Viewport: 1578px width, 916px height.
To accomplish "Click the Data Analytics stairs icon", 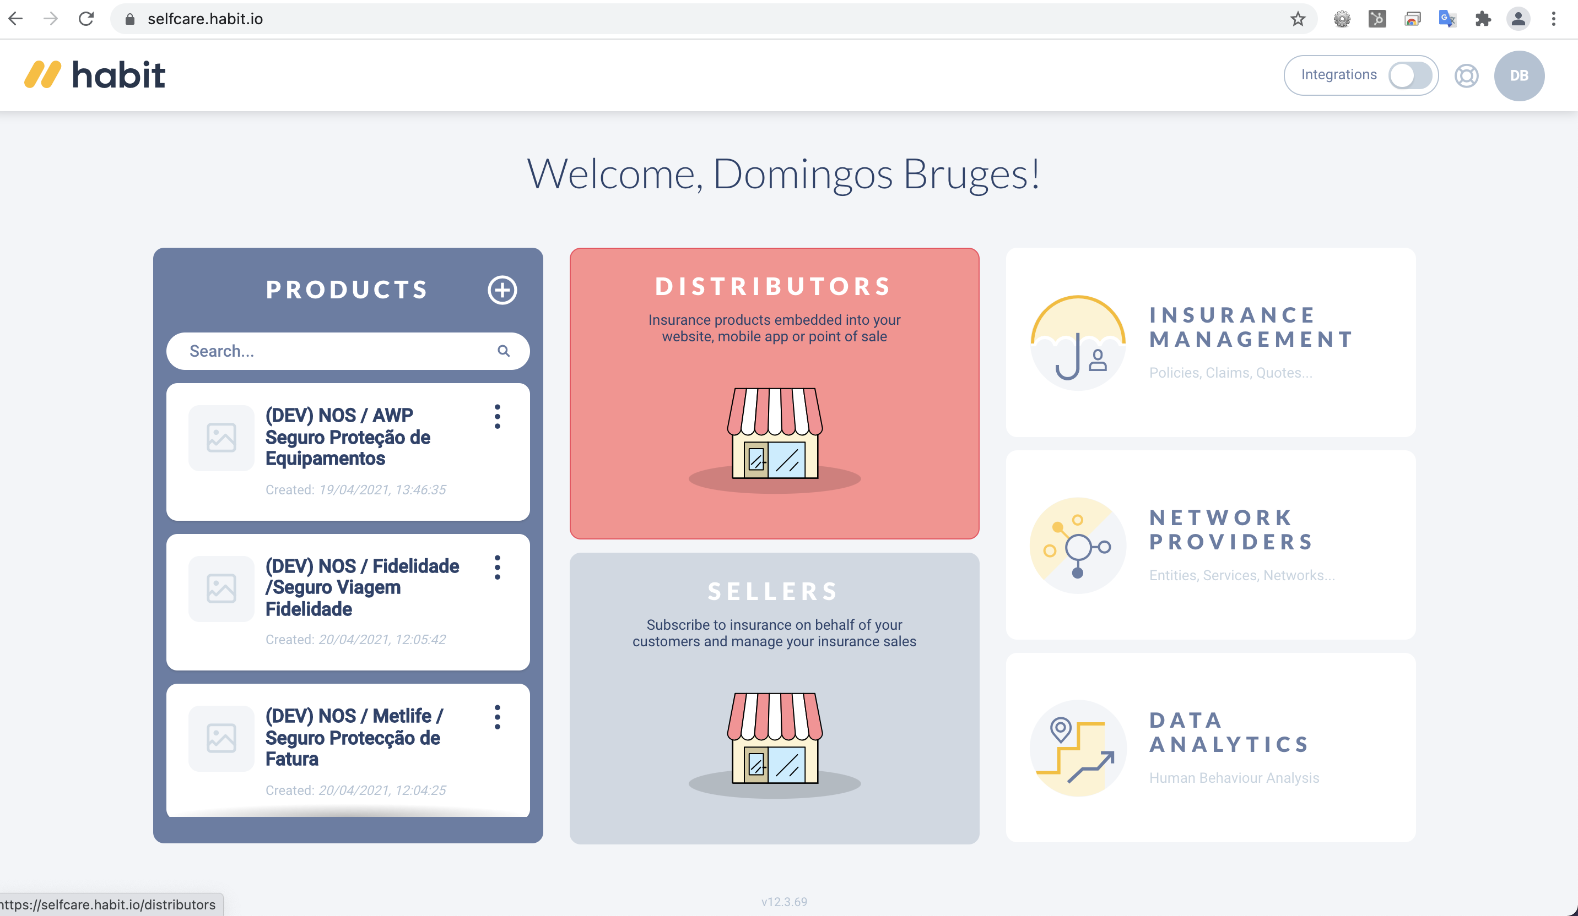I will [x=1078, y=748].
